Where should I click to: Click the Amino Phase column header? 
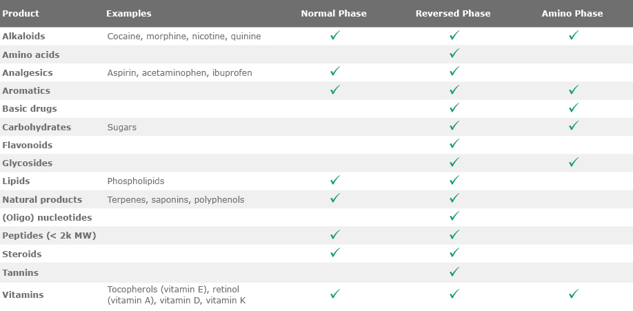pyautogui.click(x=572, y=14)
